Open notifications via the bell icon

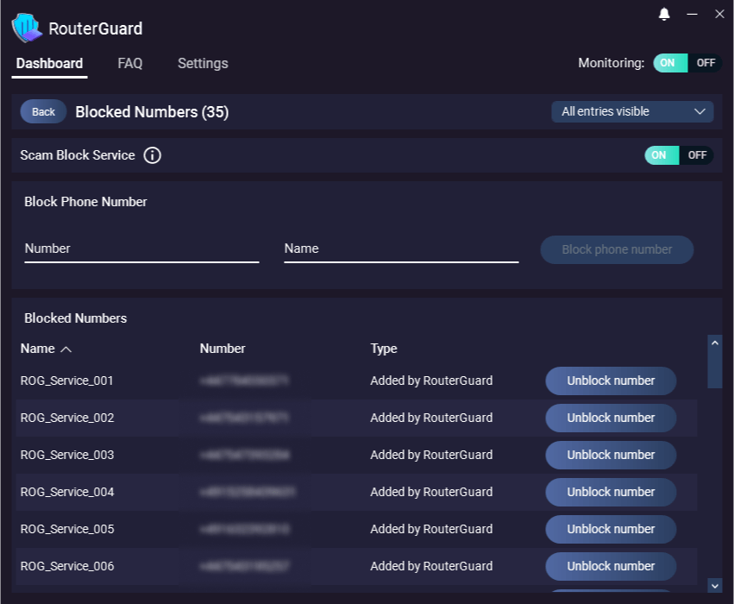[663, 14]
